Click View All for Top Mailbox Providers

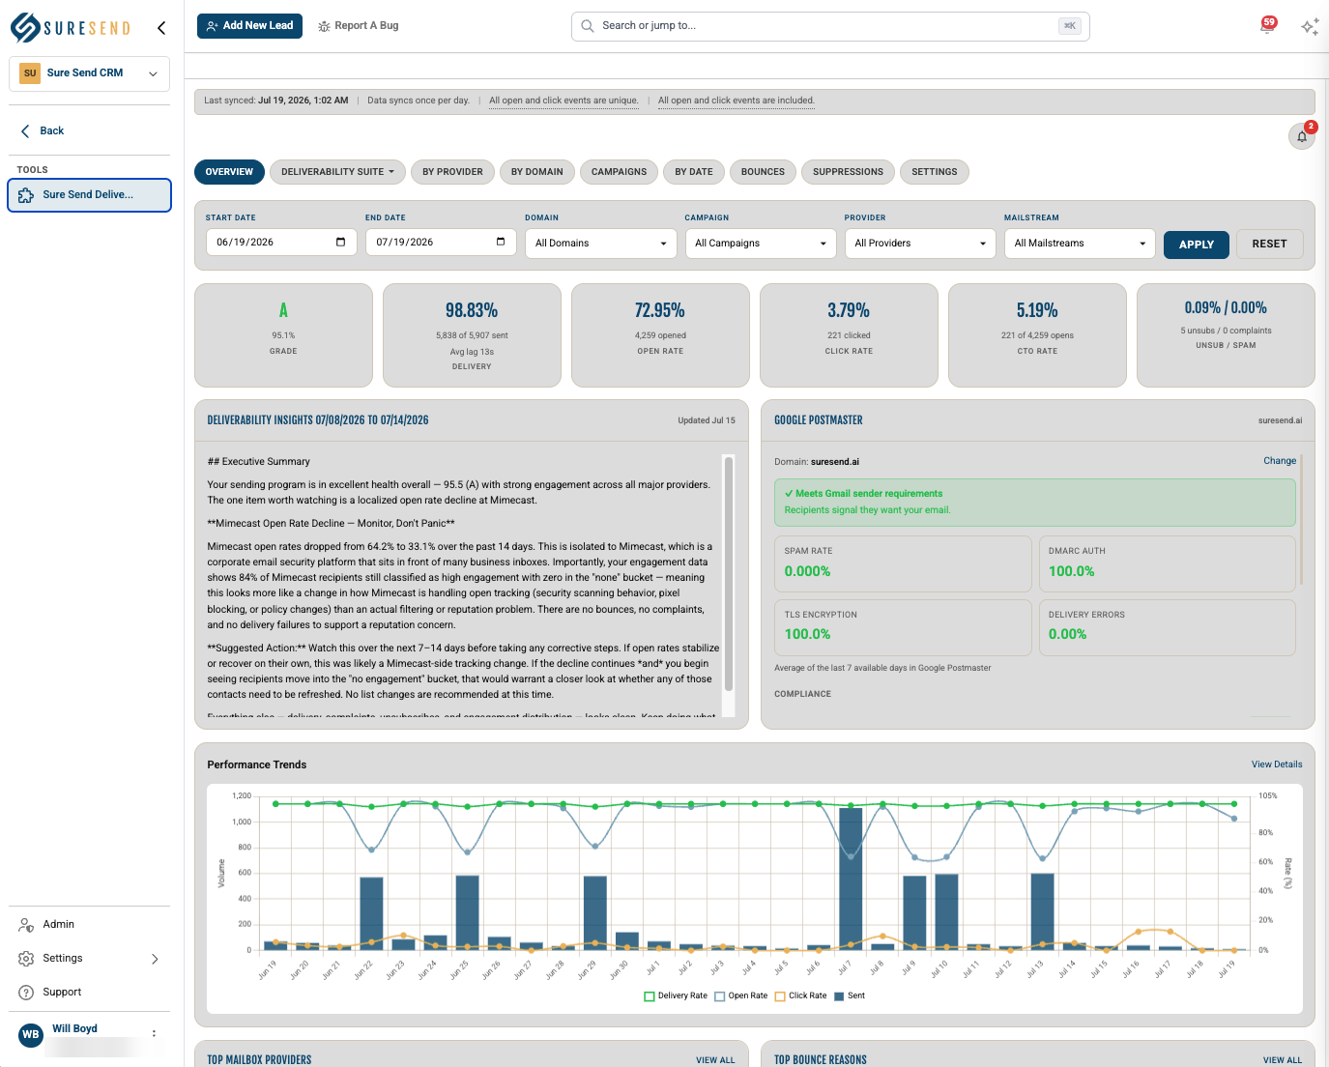click(715, 1060)
